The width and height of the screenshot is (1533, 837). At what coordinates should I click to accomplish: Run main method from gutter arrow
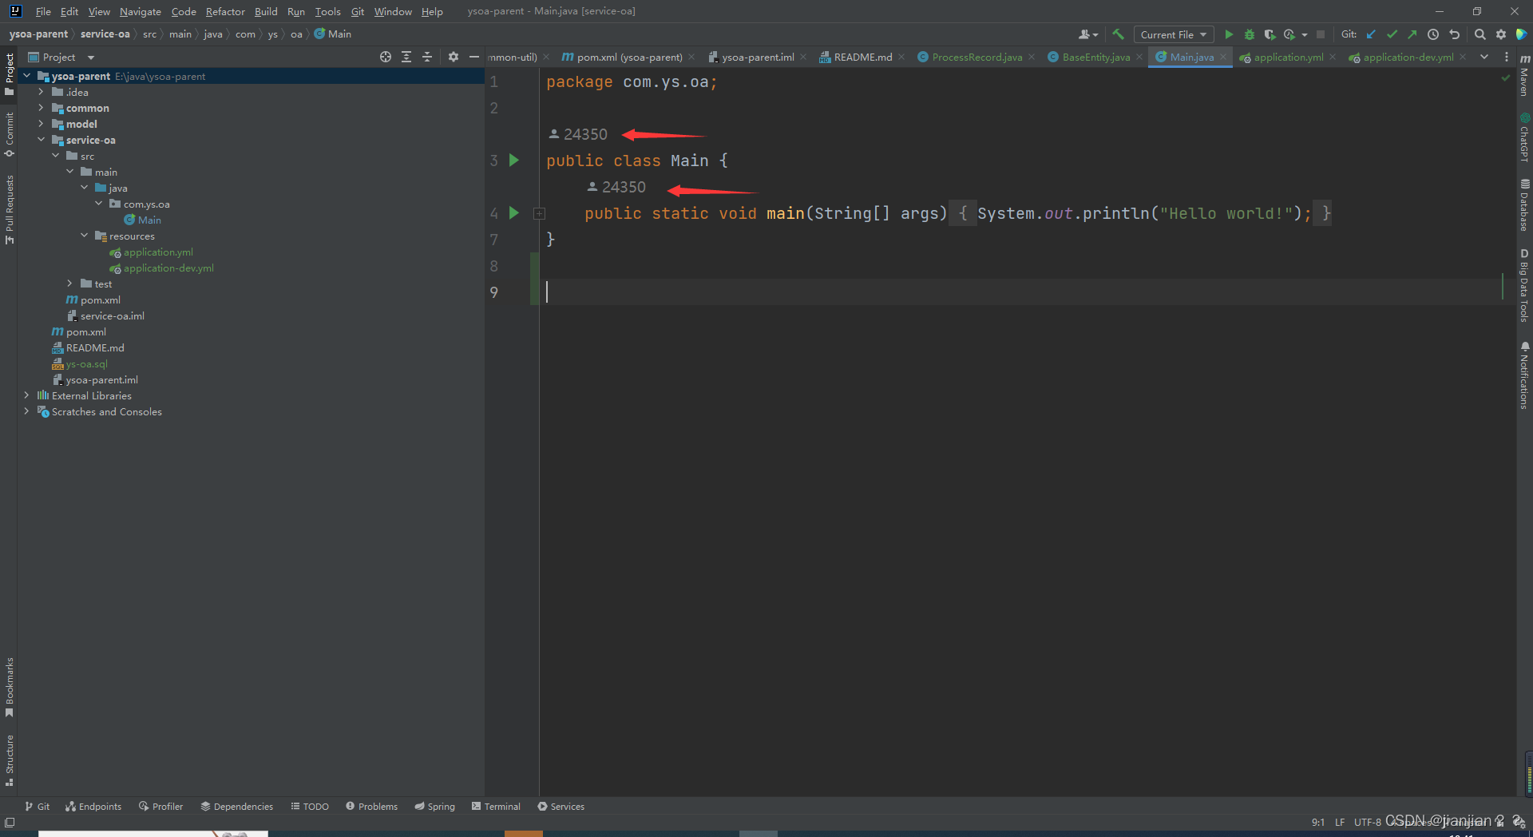(514, 213)
